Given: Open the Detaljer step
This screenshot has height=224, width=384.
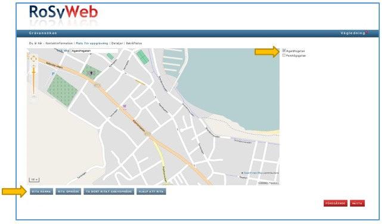Looking at the screenshot, I should [117, 43].
